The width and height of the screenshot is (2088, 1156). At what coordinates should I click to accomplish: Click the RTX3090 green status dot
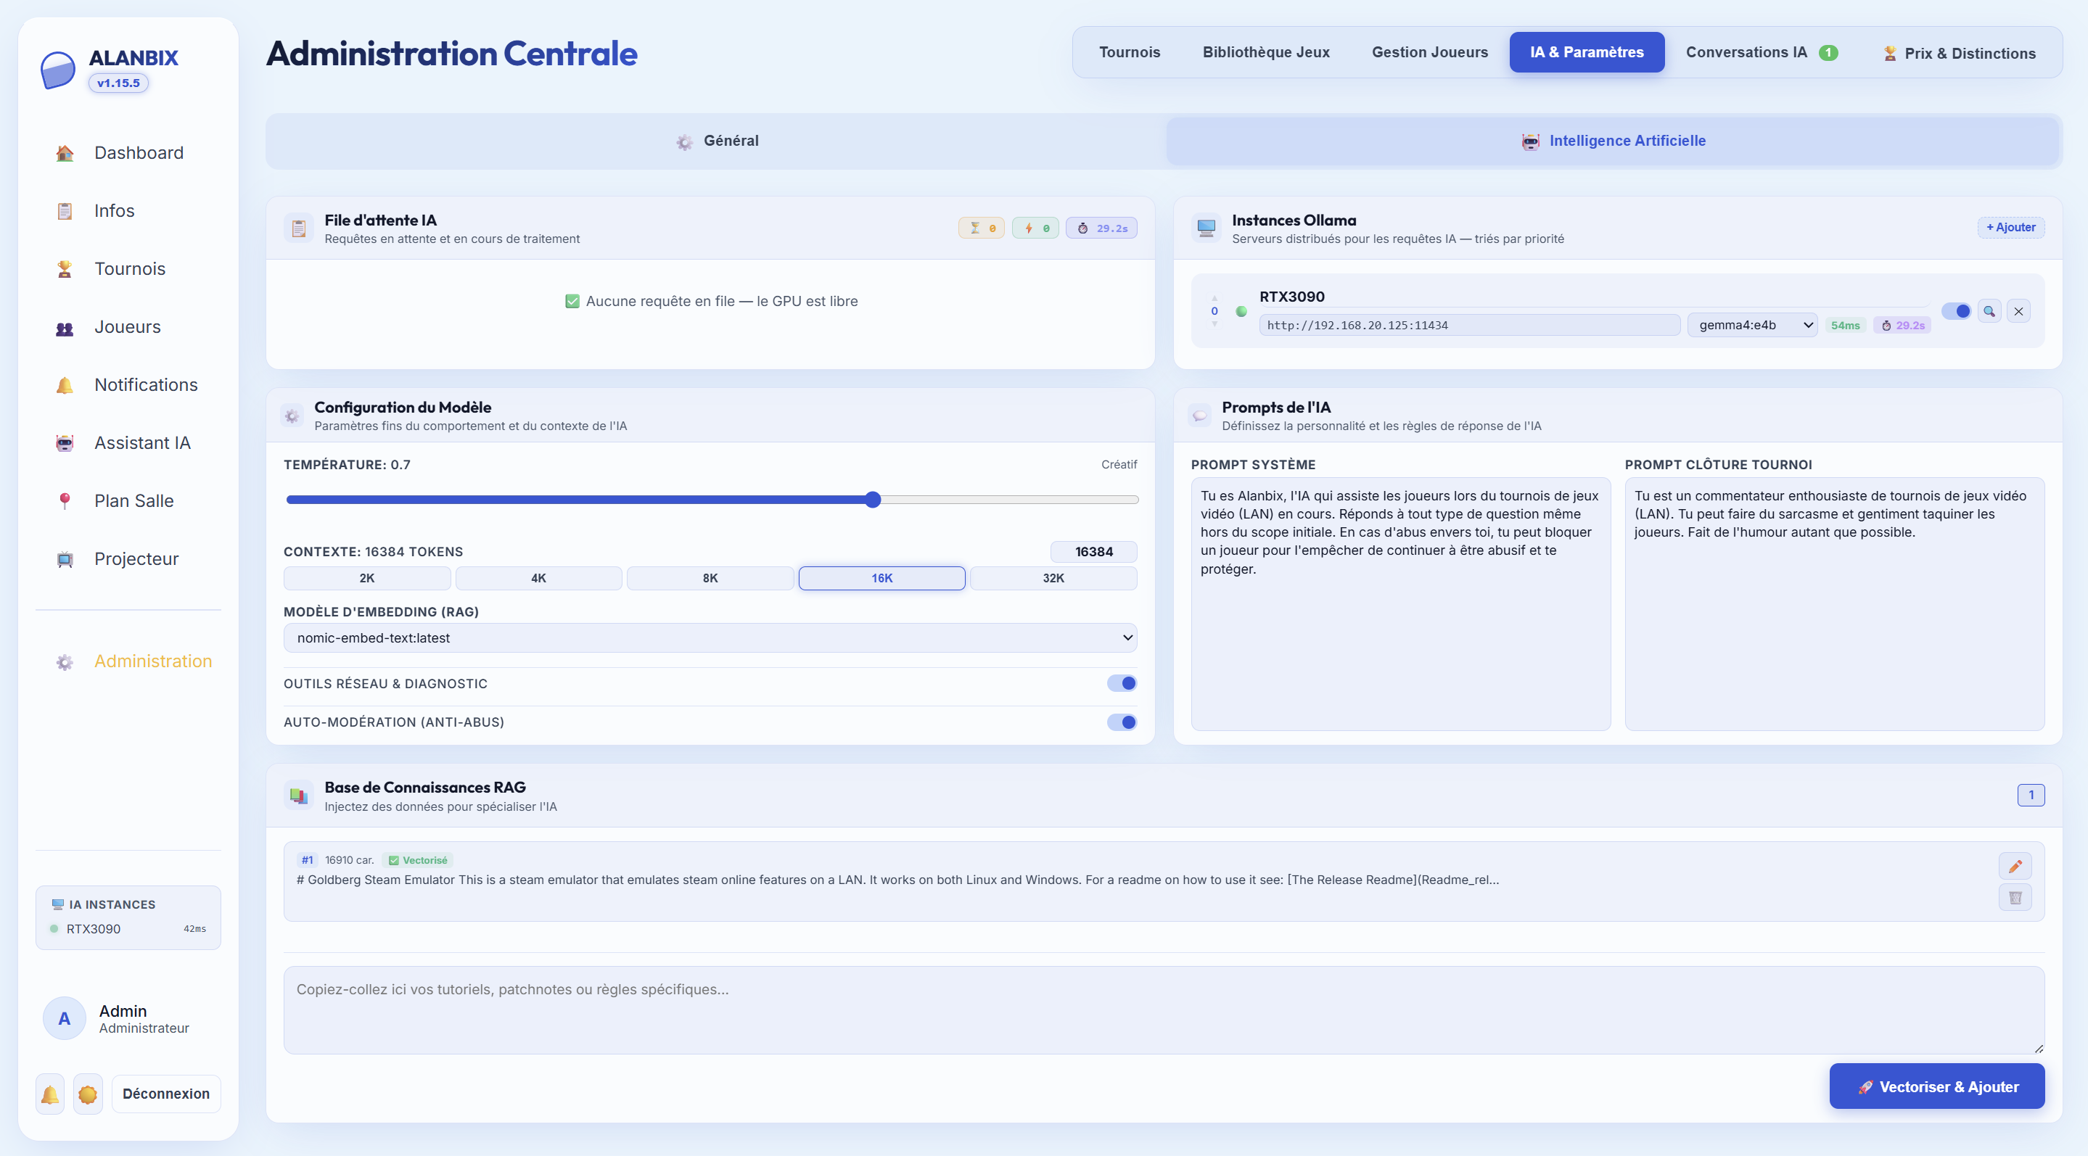pos(1241,311)
